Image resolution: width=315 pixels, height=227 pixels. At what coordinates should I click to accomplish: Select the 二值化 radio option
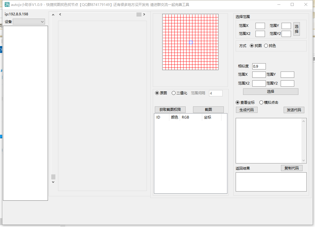[x=174, y=93]
